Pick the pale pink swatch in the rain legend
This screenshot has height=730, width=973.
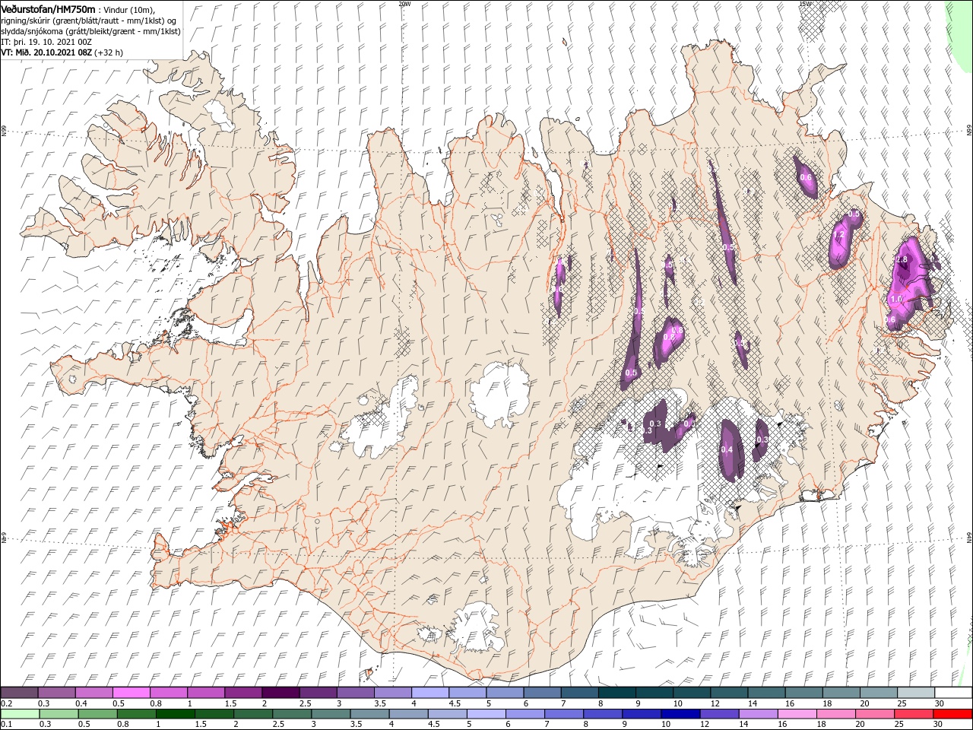pyautogui.click(x=797, y=714)
